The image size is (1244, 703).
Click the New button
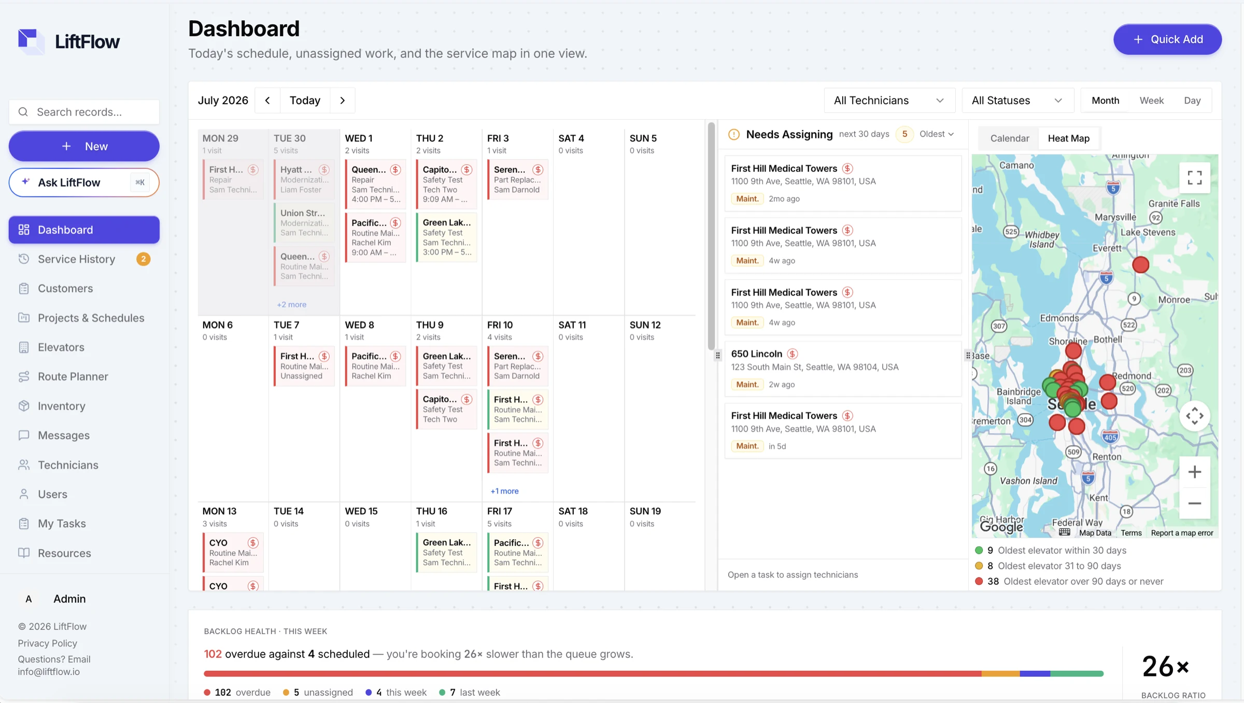click(84, 146)
